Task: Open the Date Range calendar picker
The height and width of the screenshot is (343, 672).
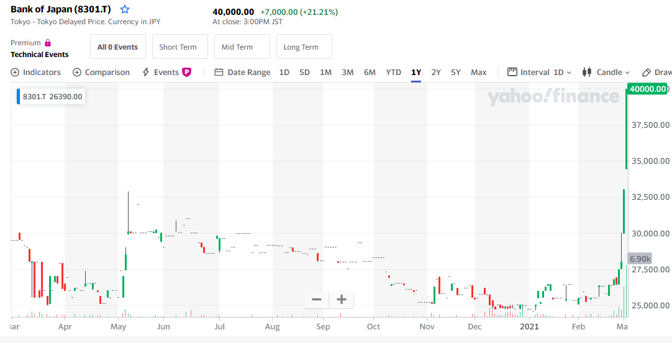Action: click(x=219, y=73)
